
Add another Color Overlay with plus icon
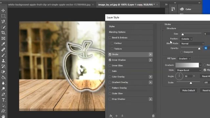pos(151,77)
